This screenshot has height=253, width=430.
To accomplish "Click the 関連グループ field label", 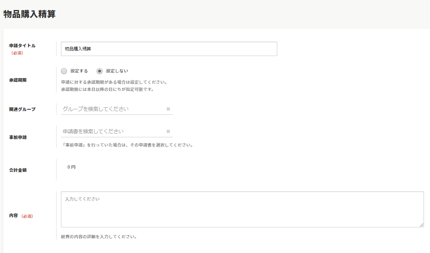I will [x=22, y=109].
